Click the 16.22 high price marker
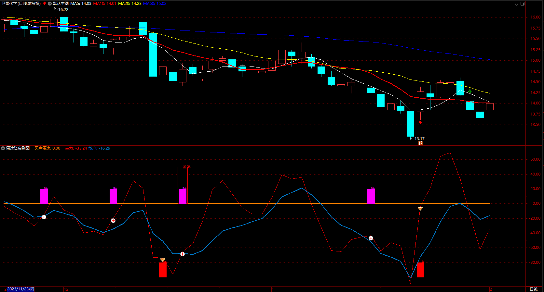 click(63, 10)
